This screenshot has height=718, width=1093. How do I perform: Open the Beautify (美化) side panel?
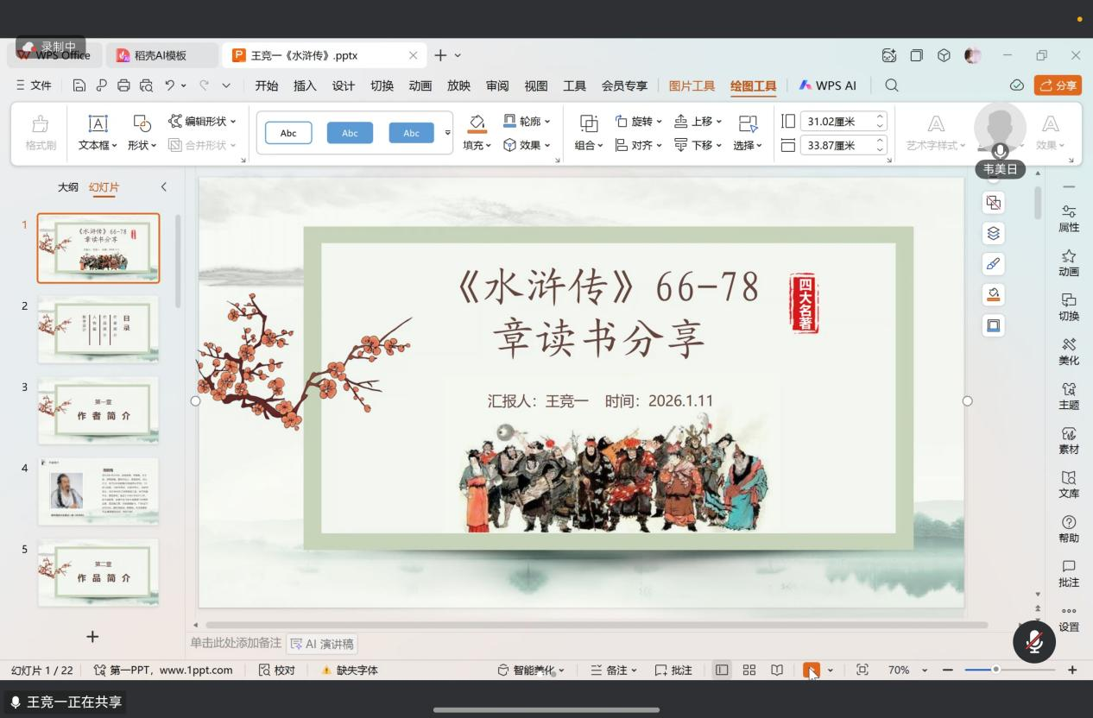click(1068, 350)
